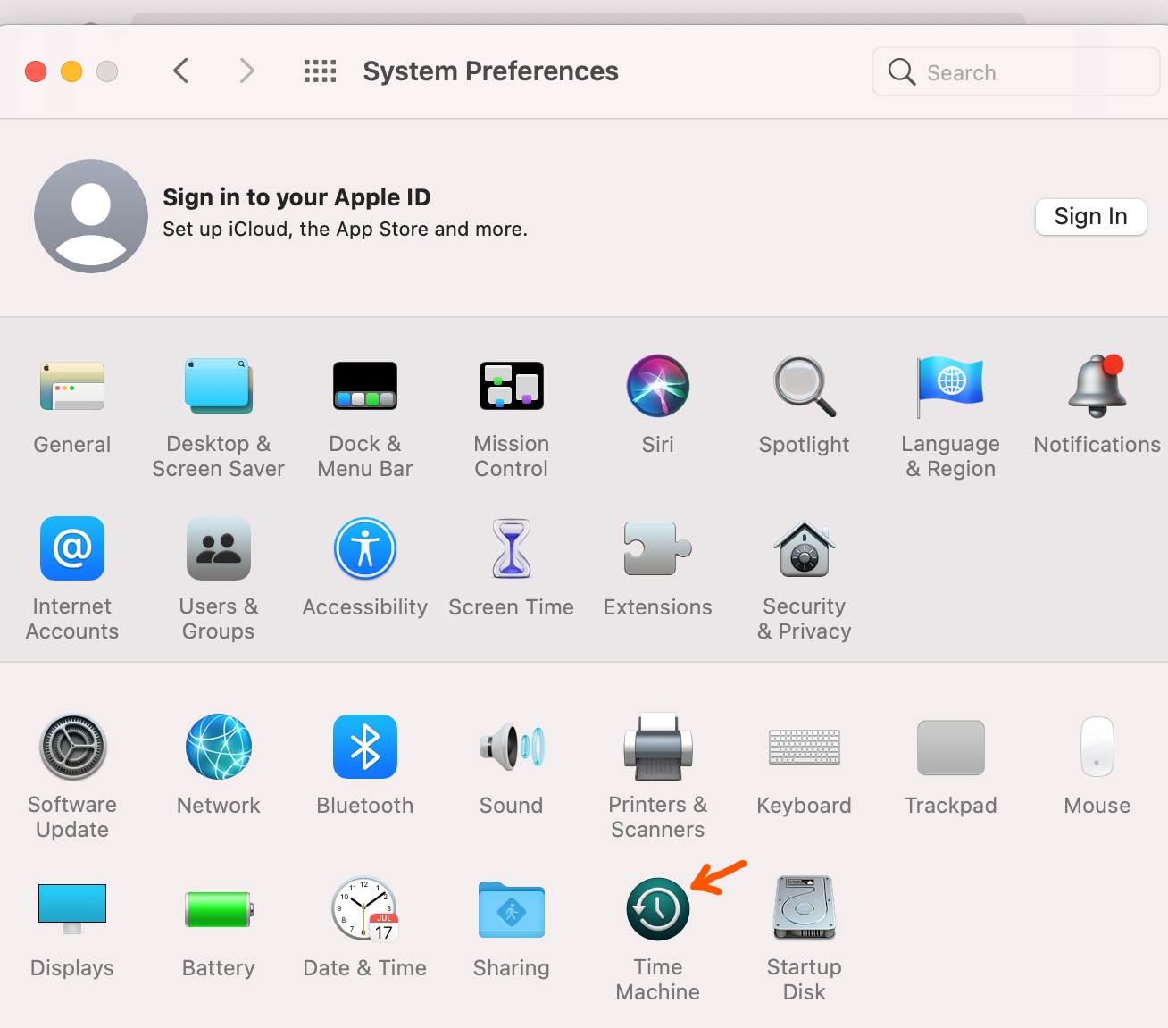Open Battery preferences

pos(219,909)
